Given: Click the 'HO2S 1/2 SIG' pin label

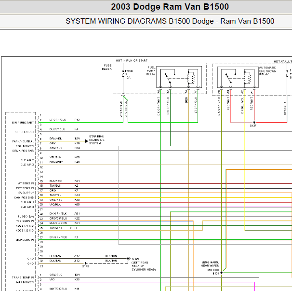Looking at the screenshot, I should 25,231.
